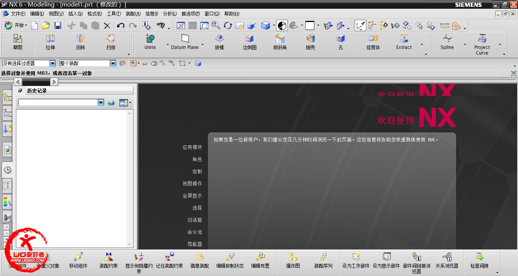Start the 扫掠 (Sweep) feature
The width and height of the screenshot is (518, 276).
pos(111,42)
